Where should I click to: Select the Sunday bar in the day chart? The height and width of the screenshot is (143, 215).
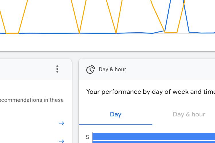[x=154, y=136]
